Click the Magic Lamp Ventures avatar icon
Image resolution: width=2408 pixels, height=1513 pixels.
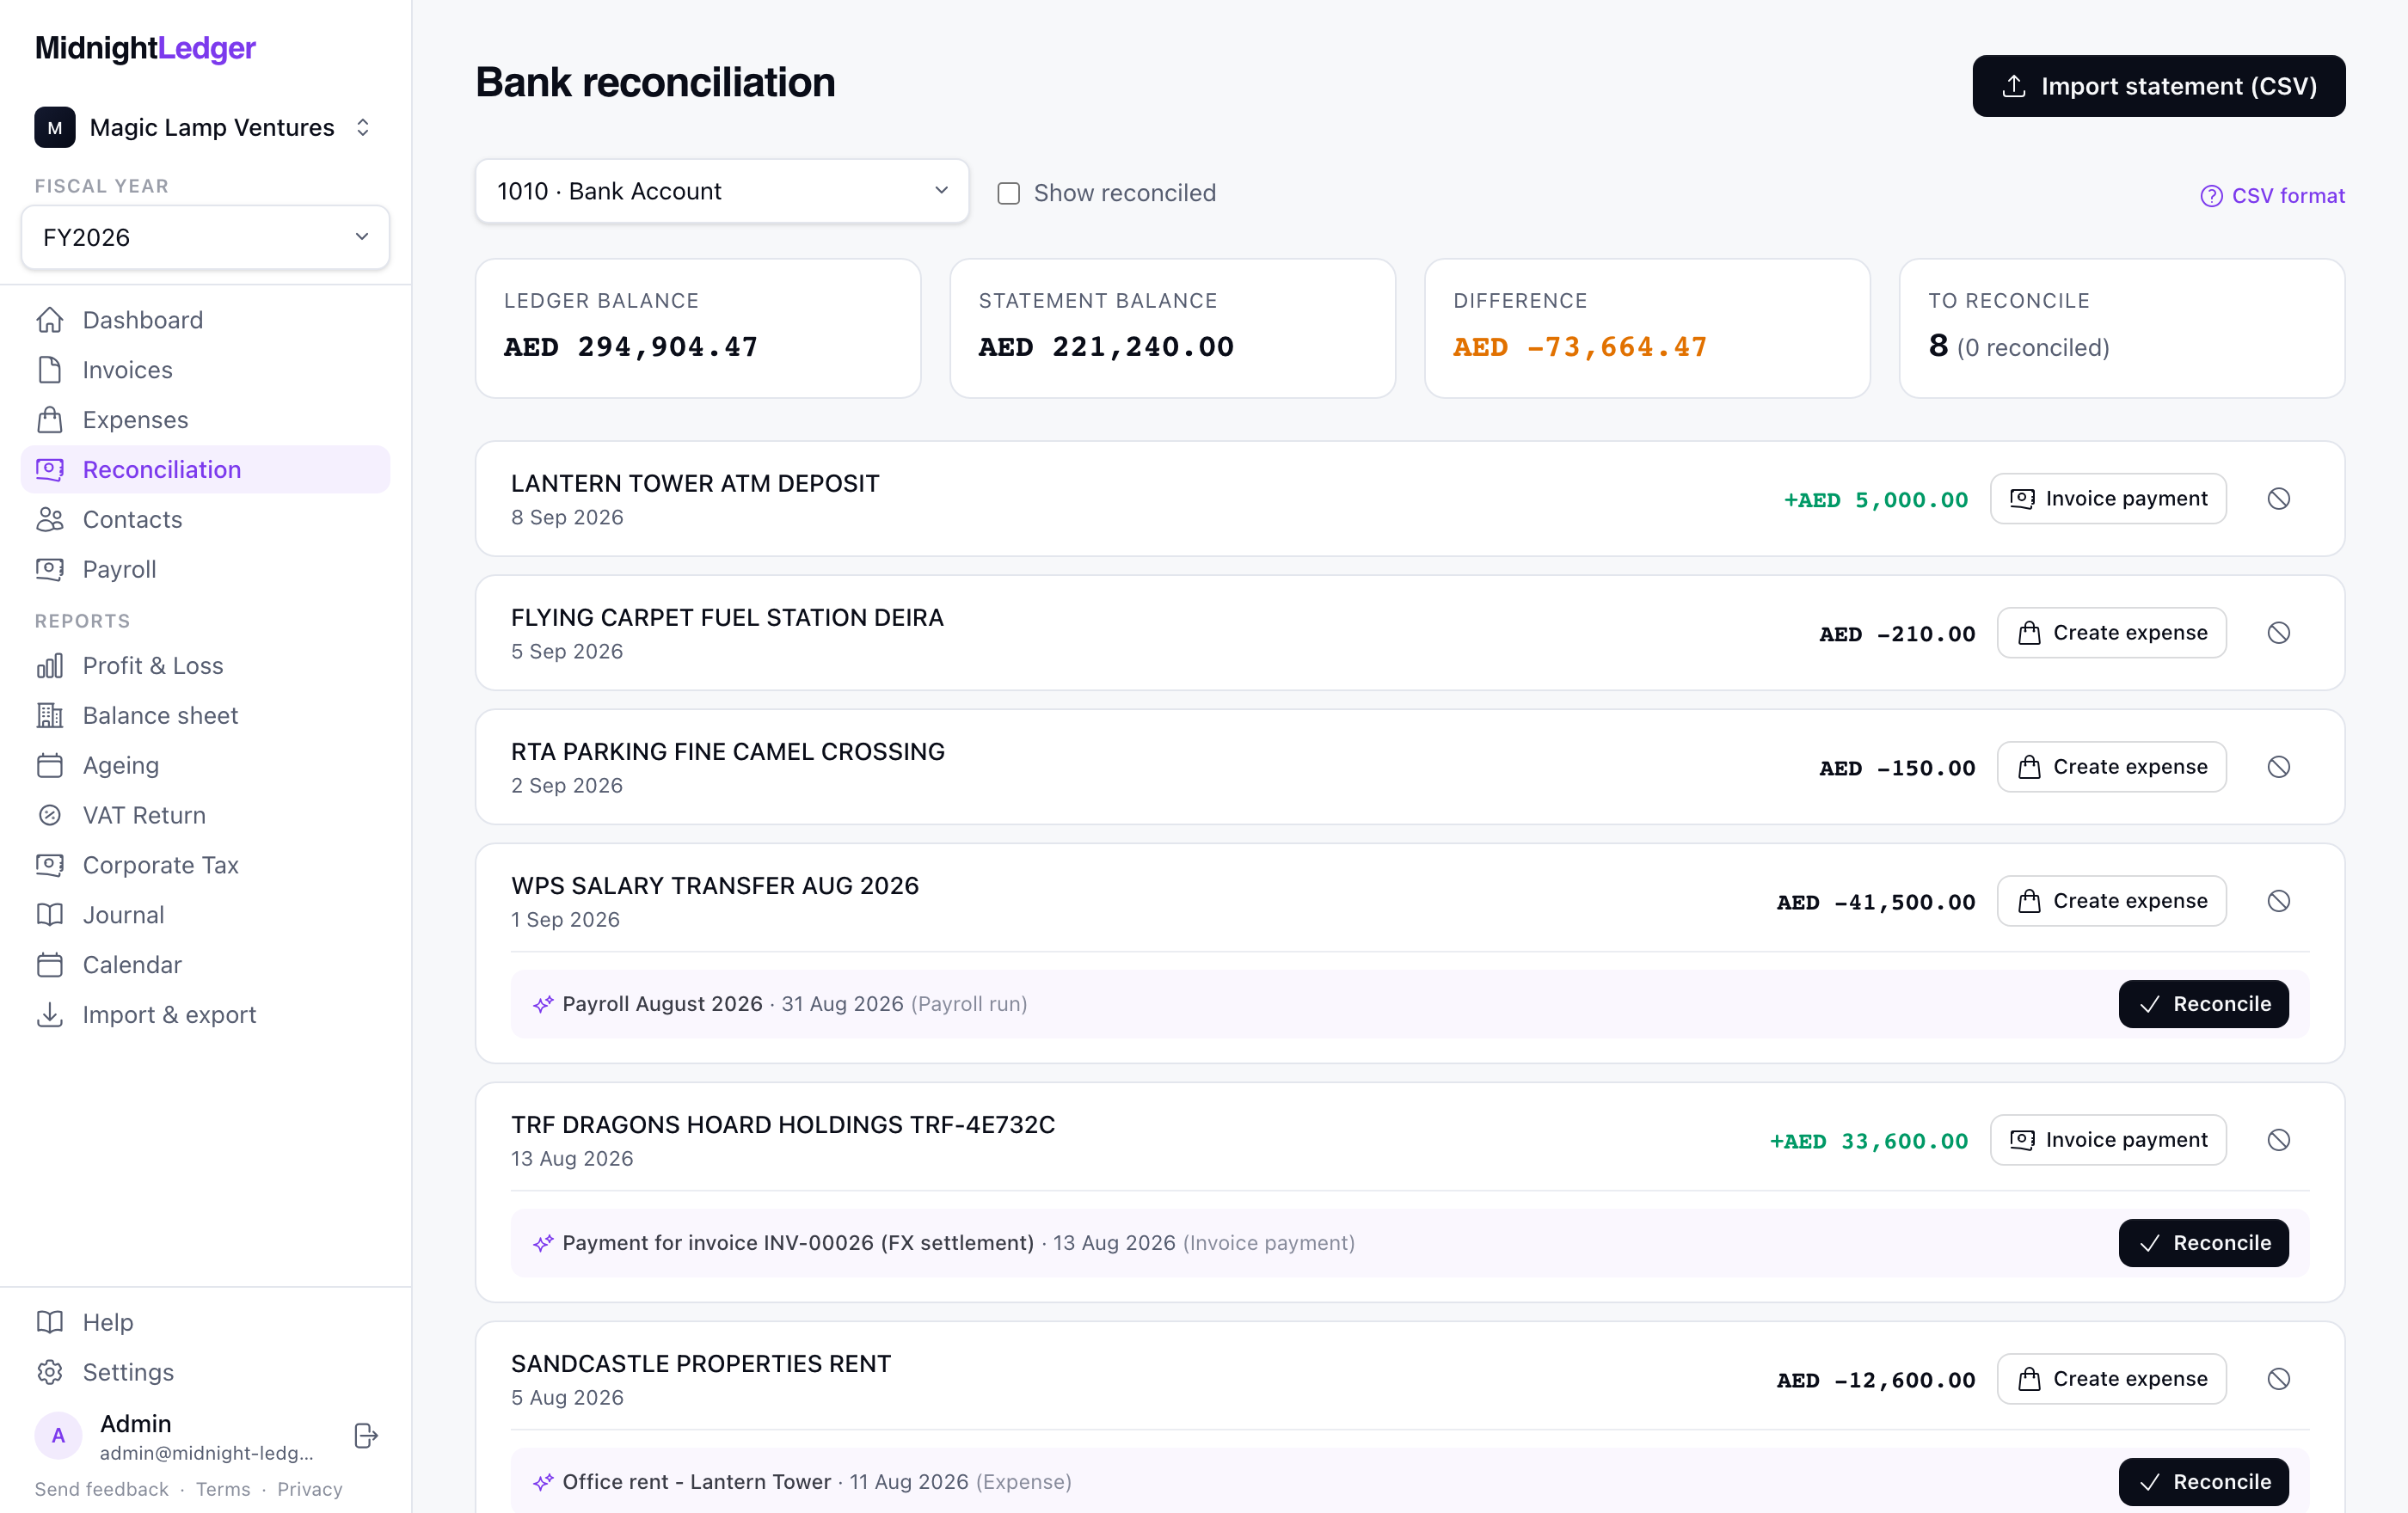click(x=55, y=127)
